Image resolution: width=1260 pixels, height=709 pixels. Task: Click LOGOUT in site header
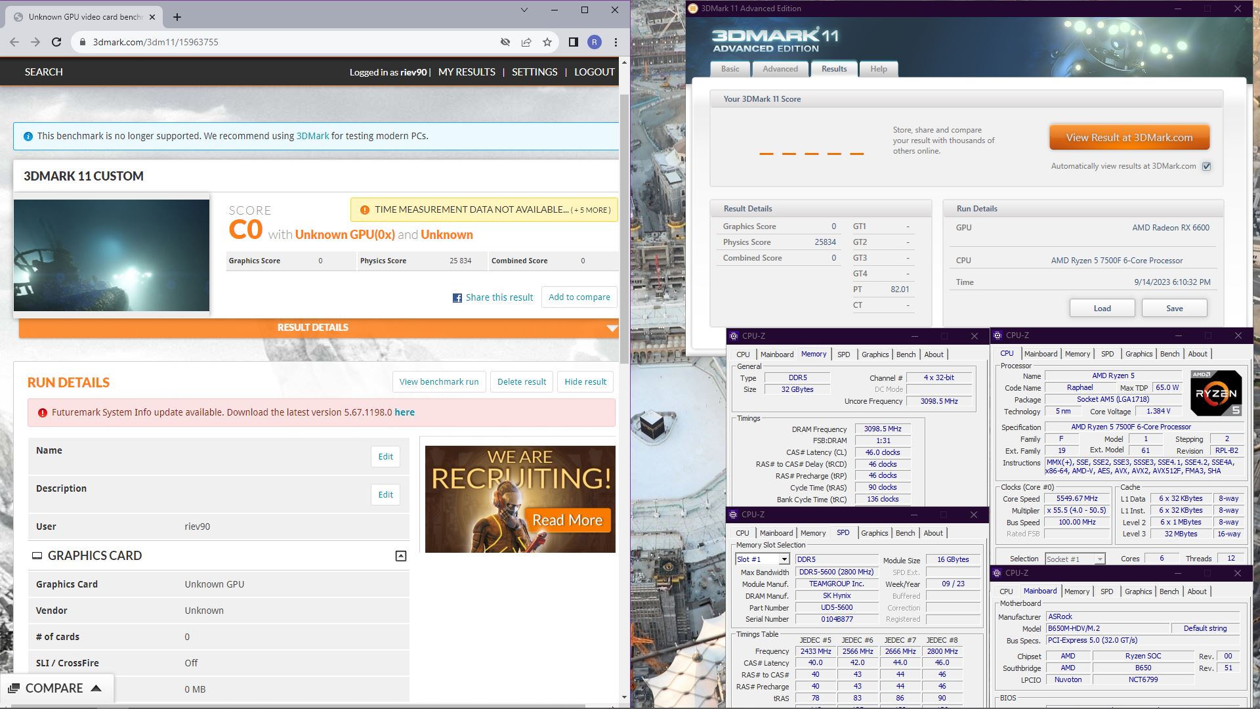(x=595, y=72)
